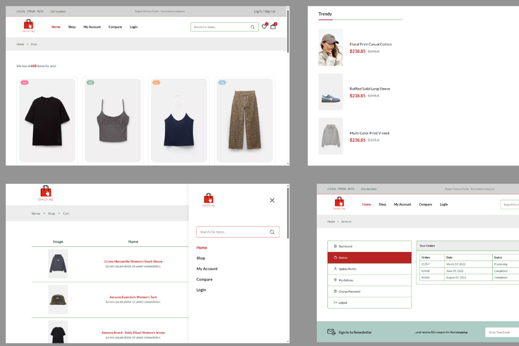
Task: Click the green Hot badge on the grey camisole card
Action: (90, 82)
